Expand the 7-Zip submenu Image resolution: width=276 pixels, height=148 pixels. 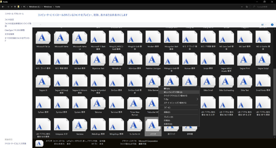[x=179, y=99]
